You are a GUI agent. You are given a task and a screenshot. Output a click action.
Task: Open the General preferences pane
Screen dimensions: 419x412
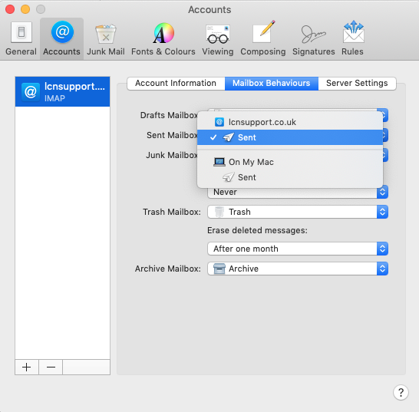(21, 39)
